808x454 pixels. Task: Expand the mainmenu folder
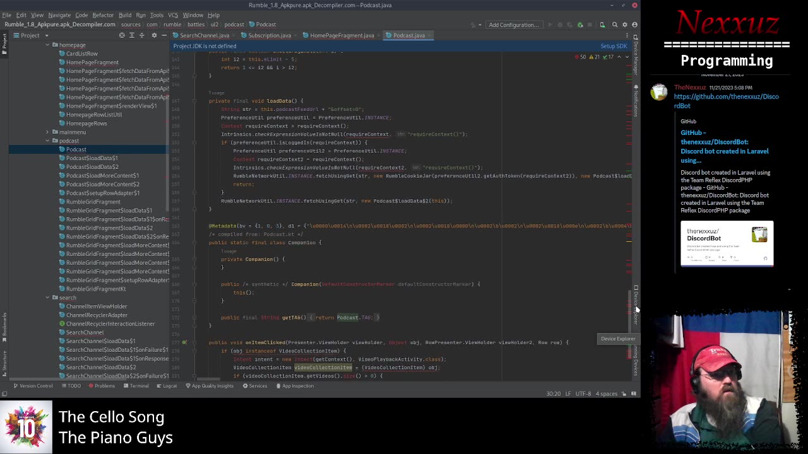click(47, 132)
